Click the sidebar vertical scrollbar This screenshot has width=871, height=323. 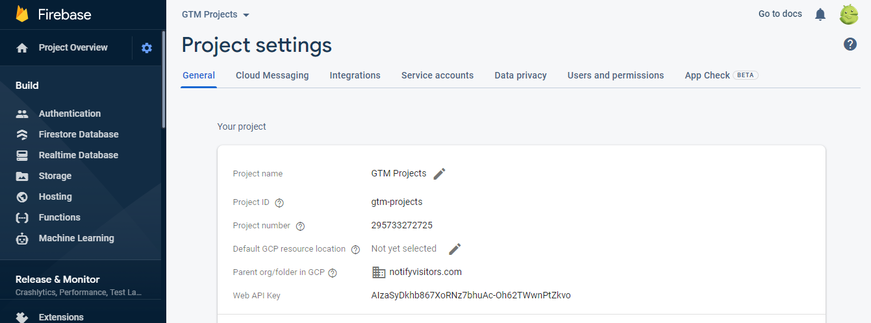coord(164,79)
